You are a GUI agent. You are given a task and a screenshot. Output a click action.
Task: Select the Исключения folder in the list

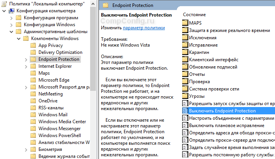tap(203, 38)
